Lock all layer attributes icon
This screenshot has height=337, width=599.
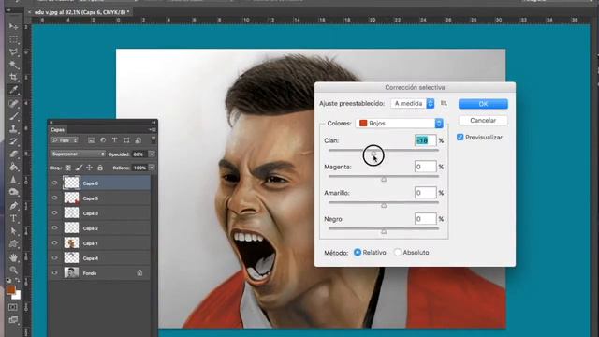tap(100, 168)
